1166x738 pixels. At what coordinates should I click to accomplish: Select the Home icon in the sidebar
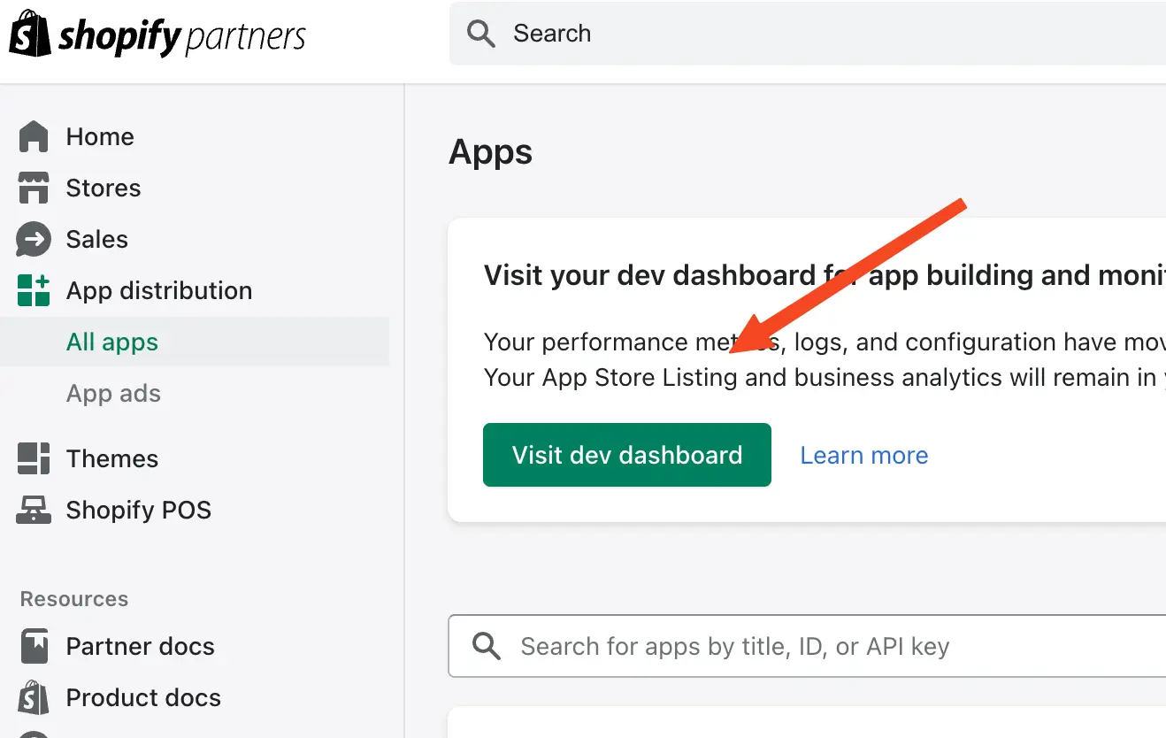(33, 136)
